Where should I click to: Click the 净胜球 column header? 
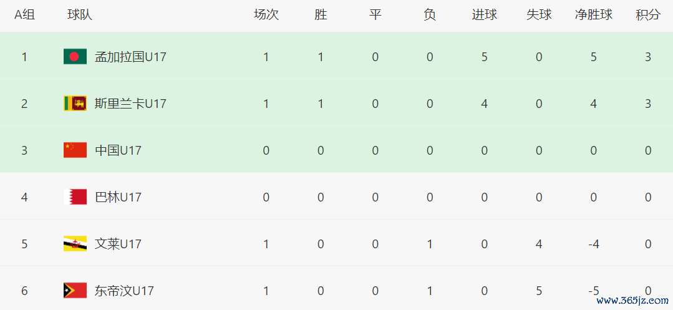(593, 15)
